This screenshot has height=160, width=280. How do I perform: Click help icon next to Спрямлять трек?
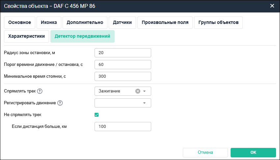[x=40, y=91]
